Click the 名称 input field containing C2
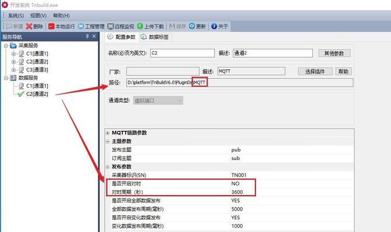391x232 pixels. click(182, 53)
